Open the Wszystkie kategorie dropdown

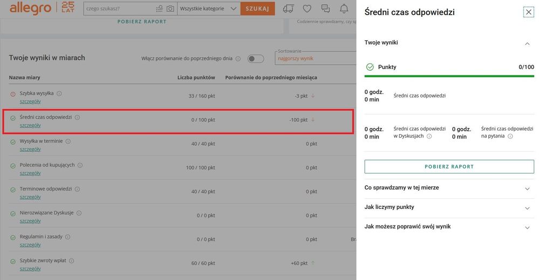208,9
